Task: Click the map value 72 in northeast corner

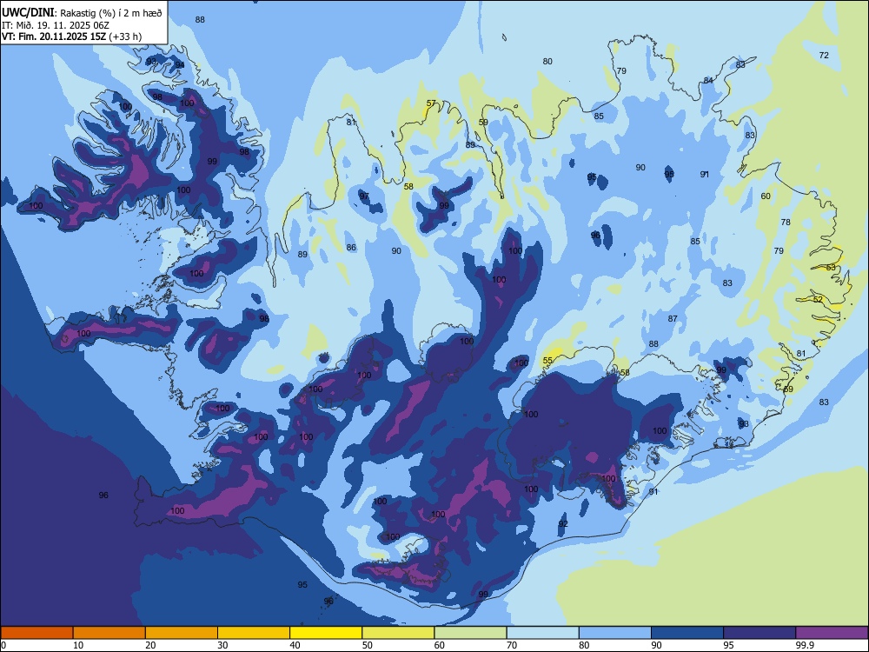Action: coord(824,55)
